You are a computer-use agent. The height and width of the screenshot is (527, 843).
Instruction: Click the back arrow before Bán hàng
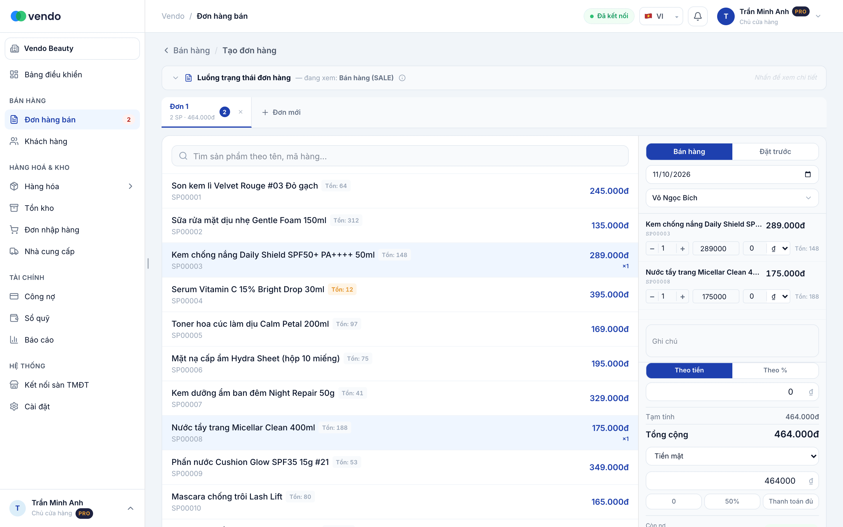166,51
